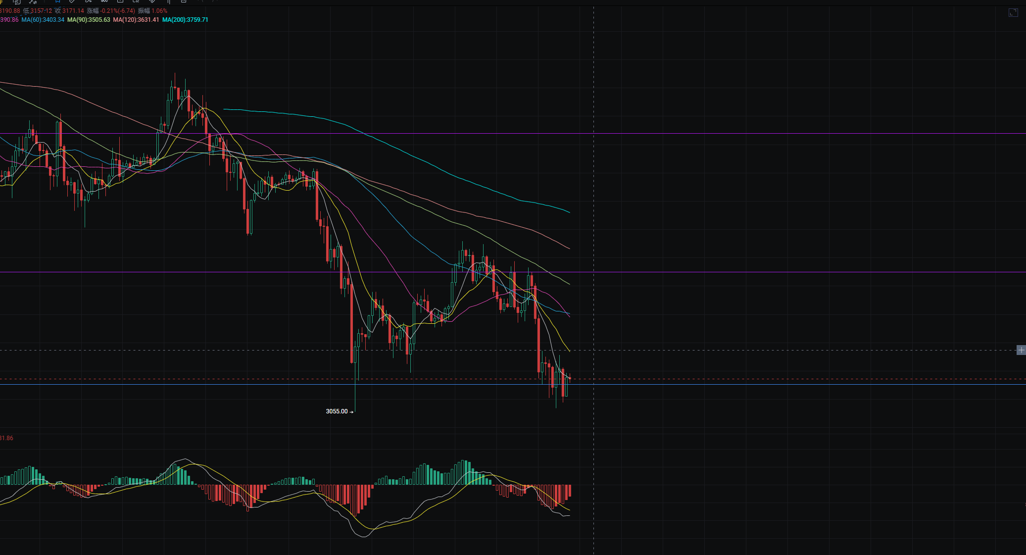Screen dimensions: 1026x555
Task: Select the MA(90):3505.63 indicator label
Action: [x=89, y=20]
